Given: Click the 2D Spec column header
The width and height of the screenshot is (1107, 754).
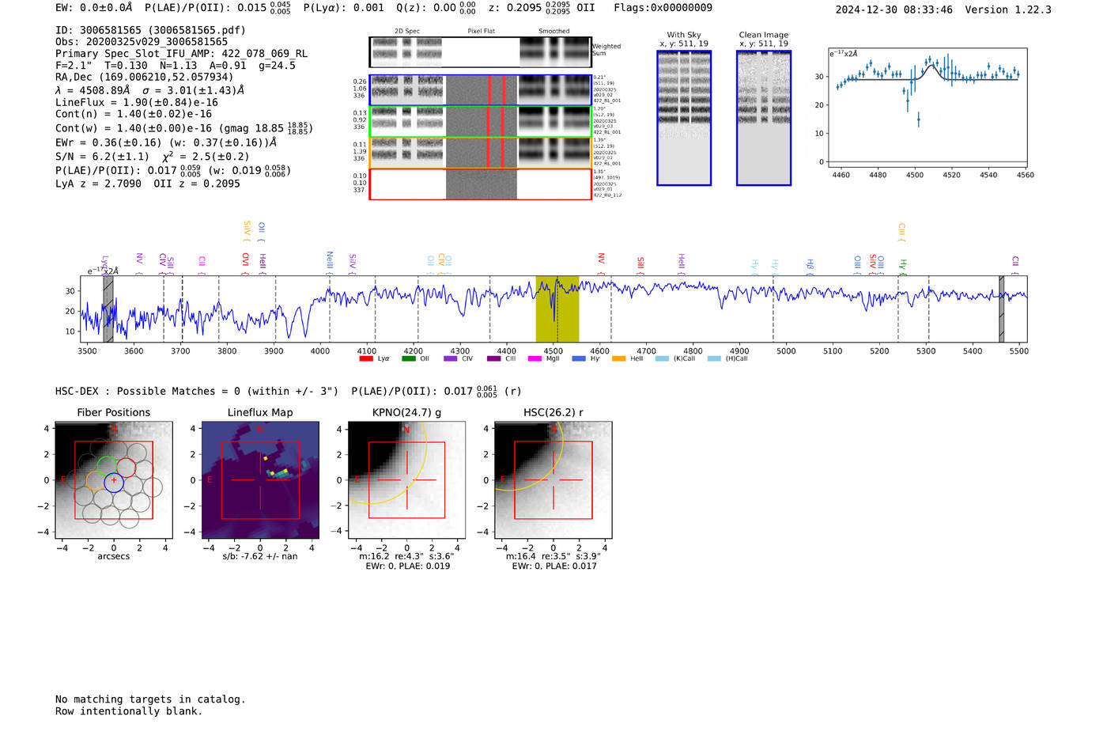Looking at the screenshot, I should coord(407,32).
